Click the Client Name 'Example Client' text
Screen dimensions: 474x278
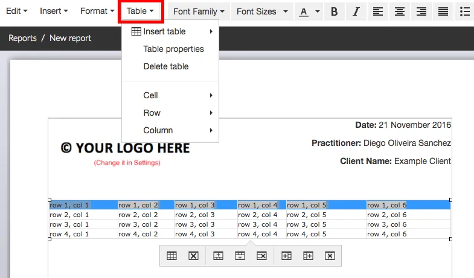422,161
